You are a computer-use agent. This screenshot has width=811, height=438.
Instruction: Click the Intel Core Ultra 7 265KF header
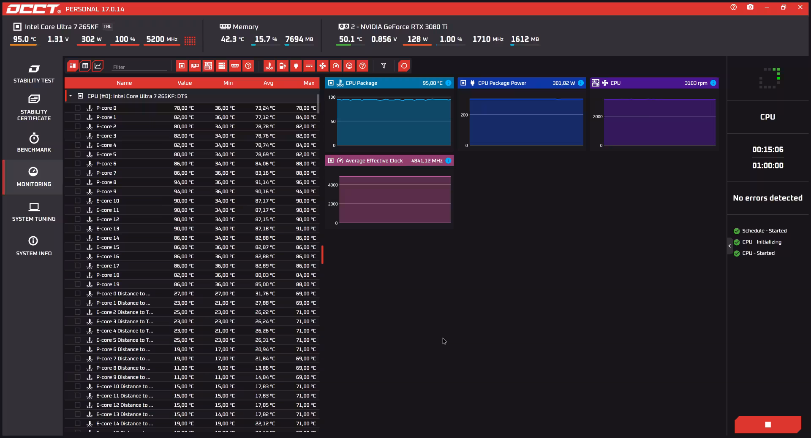pyautogui.click(x=62, y=27)
